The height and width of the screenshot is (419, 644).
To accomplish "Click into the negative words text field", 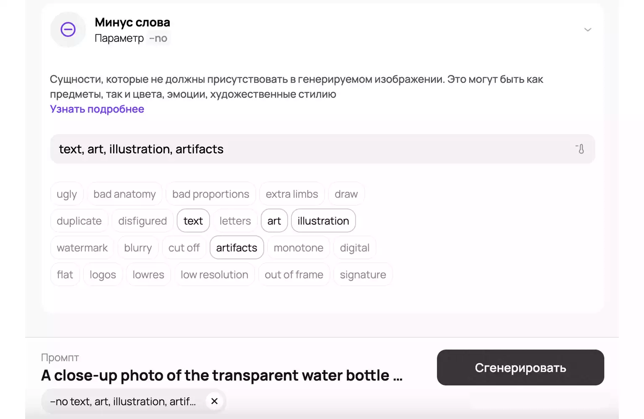I will (322, 149).
